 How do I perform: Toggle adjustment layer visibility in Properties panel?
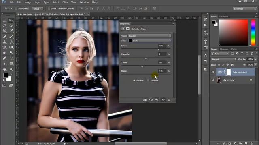pos(163,100)
